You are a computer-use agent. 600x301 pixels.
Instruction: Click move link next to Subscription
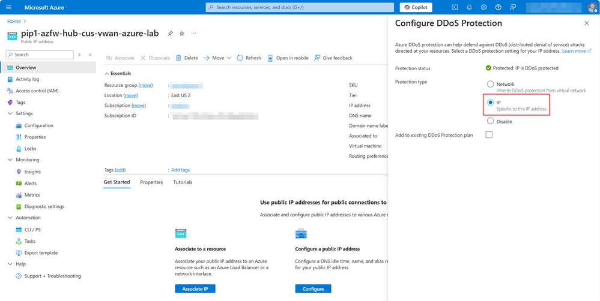pyautogui.click(x=139, y=106)
